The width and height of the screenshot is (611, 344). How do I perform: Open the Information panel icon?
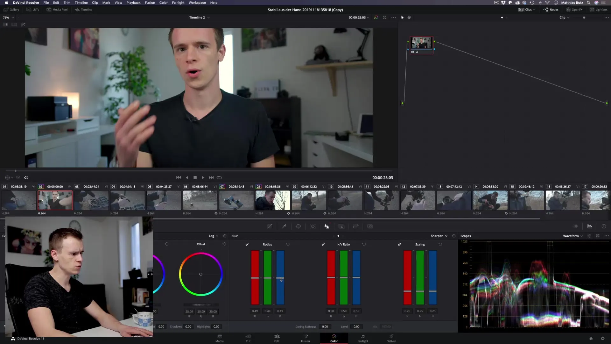coord(604,226)
